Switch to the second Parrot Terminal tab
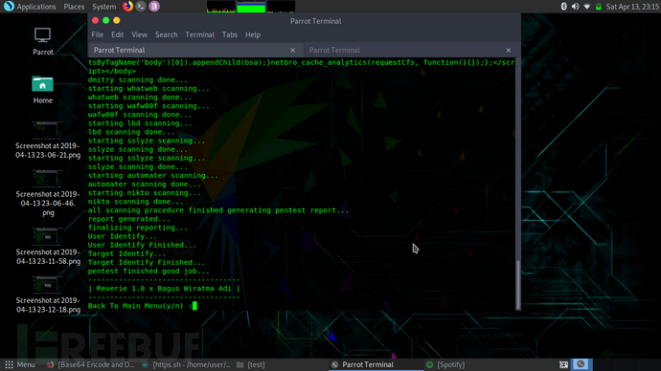The height and width of the screenshot is (371, 661). (411, 50)
